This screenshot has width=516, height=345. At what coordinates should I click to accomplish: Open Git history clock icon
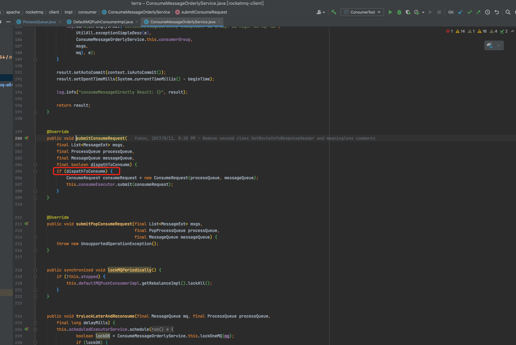click(488, 12)
